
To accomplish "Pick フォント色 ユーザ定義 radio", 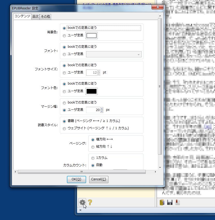I will pyautogui.click(x=64, y=92).
